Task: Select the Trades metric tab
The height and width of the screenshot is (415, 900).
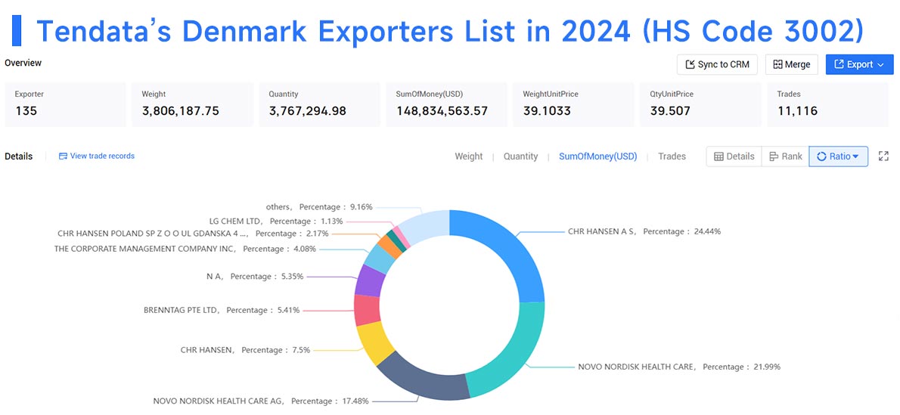Action: (672, 156)
